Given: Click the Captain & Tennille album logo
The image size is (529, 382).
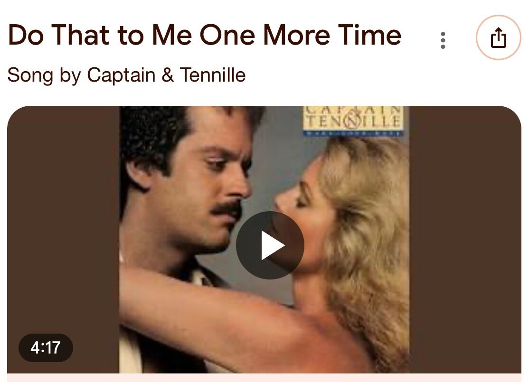Looking at the screenshot, I should [353, 120].
